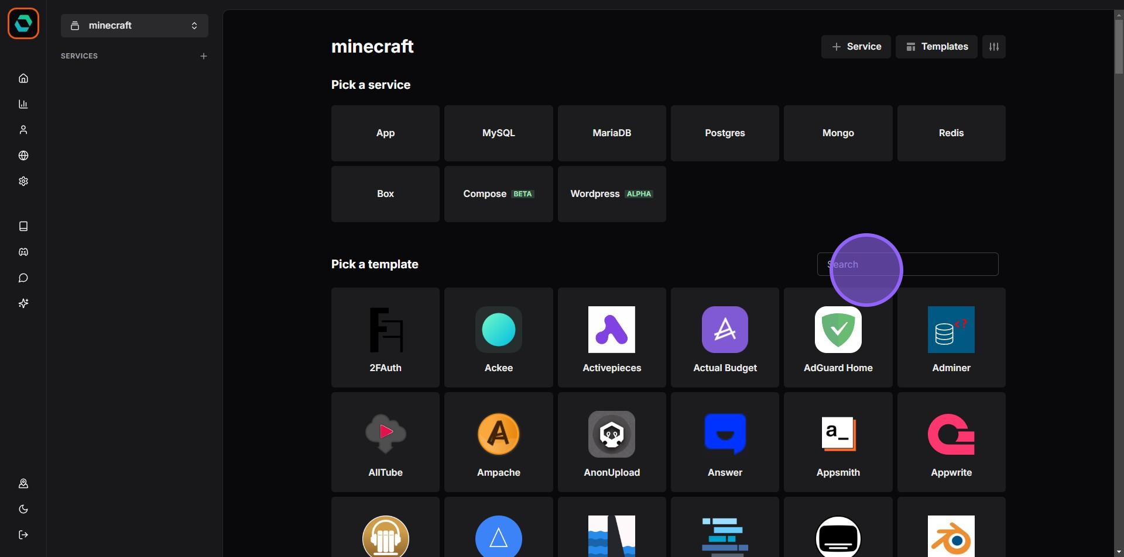
Task: Add service with SERVICES plus icon
Action: tap(204, 56)
